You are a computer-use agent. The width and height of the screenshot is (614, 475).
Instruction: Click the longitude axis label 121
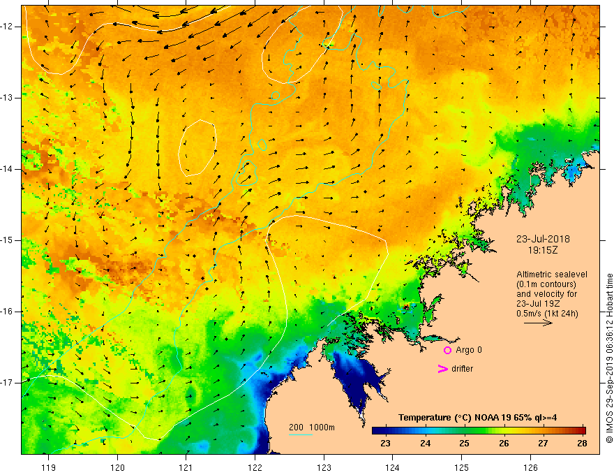click(x=186, y=467)
